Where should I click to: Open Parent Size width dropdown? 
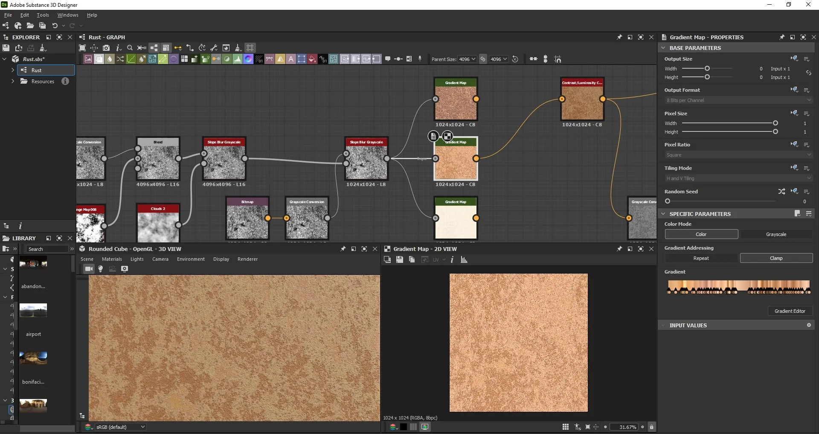(x=467, y=59)
